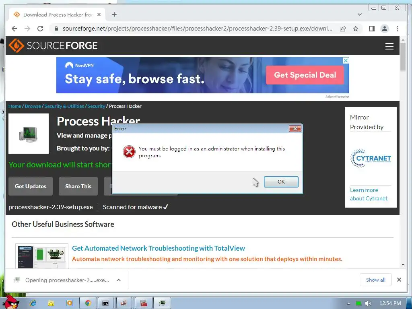Click the SourceForge logo
The height and width of the screenshot is (309, 412).
tap(53, 45)
